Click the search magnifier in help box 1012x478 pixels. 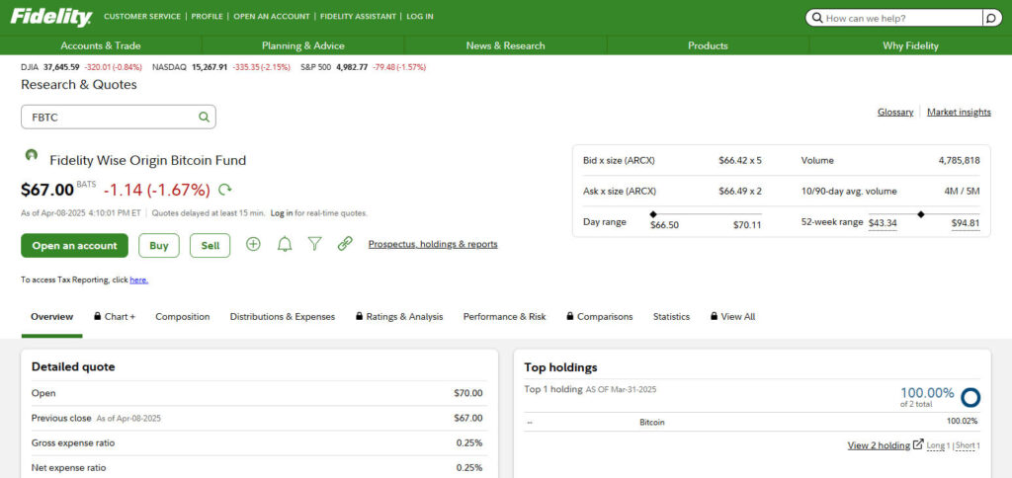tap(817, 18)
